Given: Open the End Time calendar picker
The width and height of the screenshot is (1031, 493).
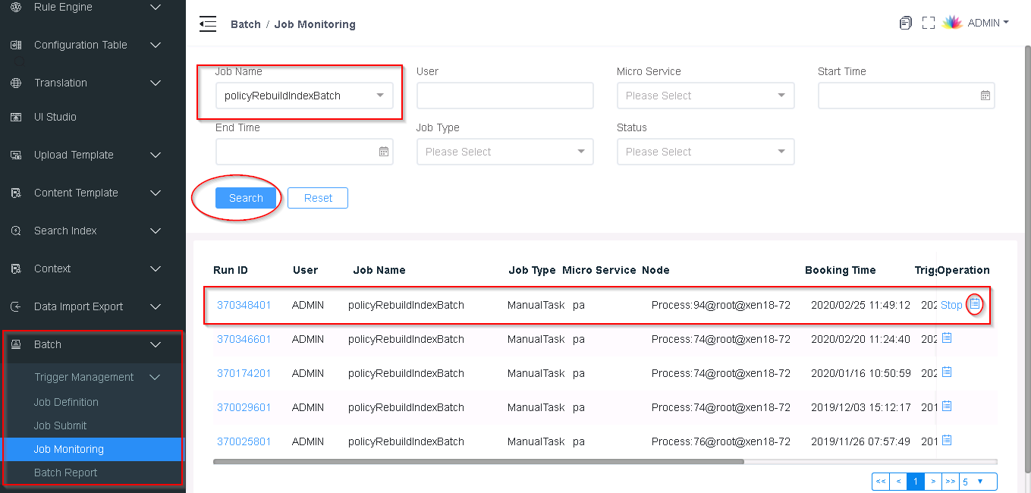Looking at the screenshot, I should pyautogui.click(x=383, y=152).
